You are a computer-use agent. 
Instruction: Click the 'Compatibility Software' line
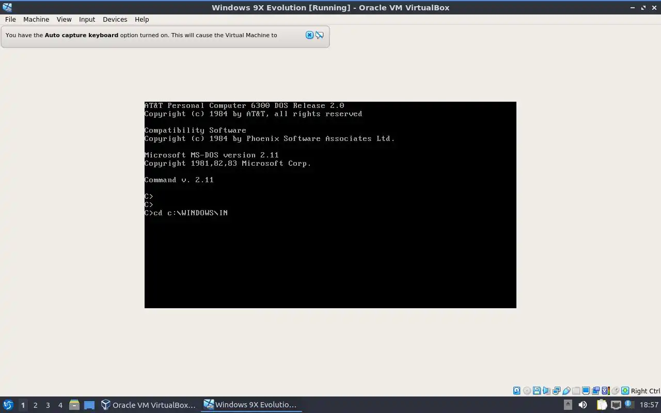point(195,130)
